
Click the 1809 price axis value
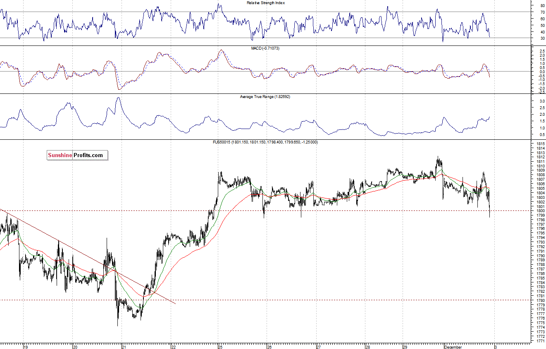click(540, 170)
